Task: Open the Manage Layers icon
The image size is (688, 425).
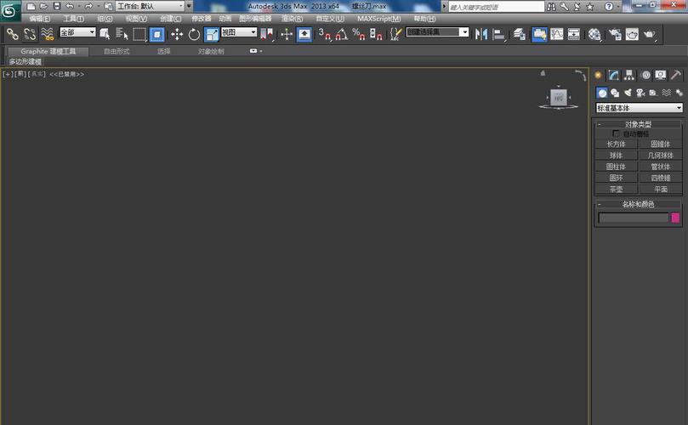Action: [519, 34]
